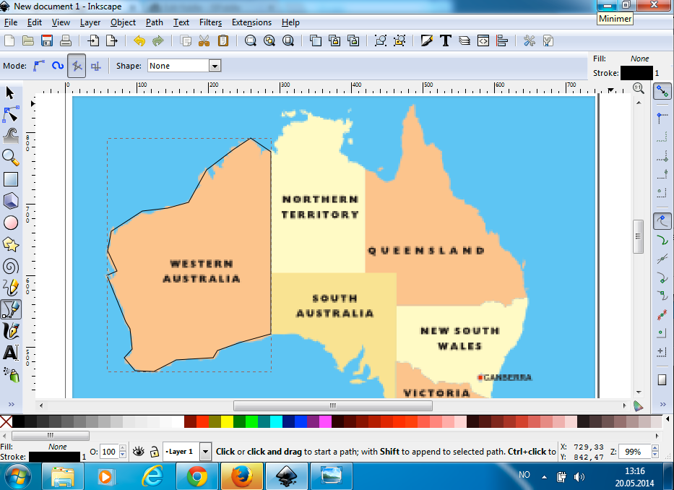Click the Save document button
This screenshot has width=674, height=490.
pos(46,40)
